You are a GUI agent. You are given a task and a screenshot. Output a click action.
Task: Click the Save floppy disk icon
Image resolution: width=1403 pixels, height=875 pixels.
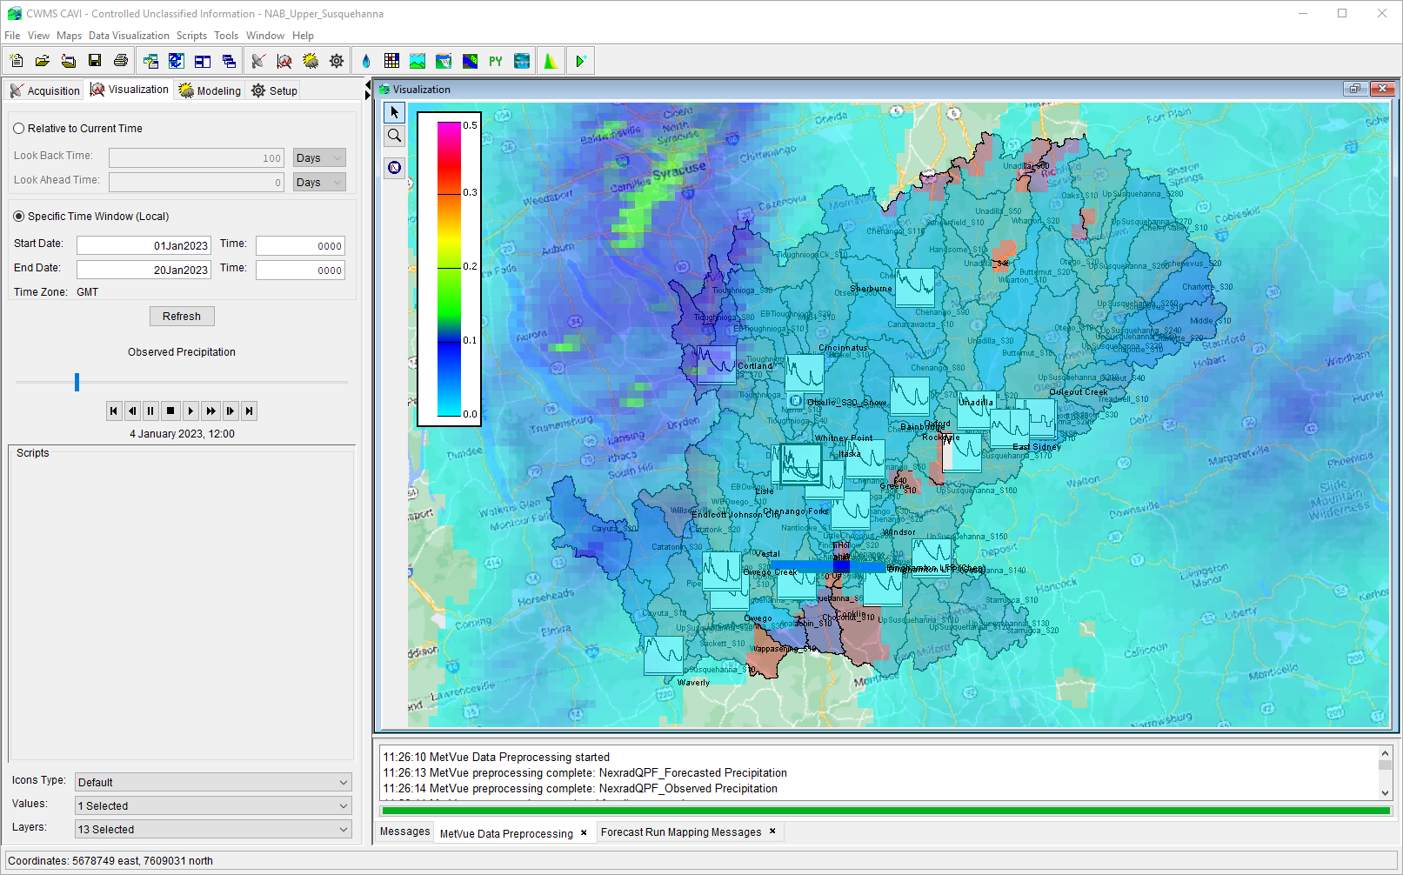pyautogui.click(x=95, y=61)
